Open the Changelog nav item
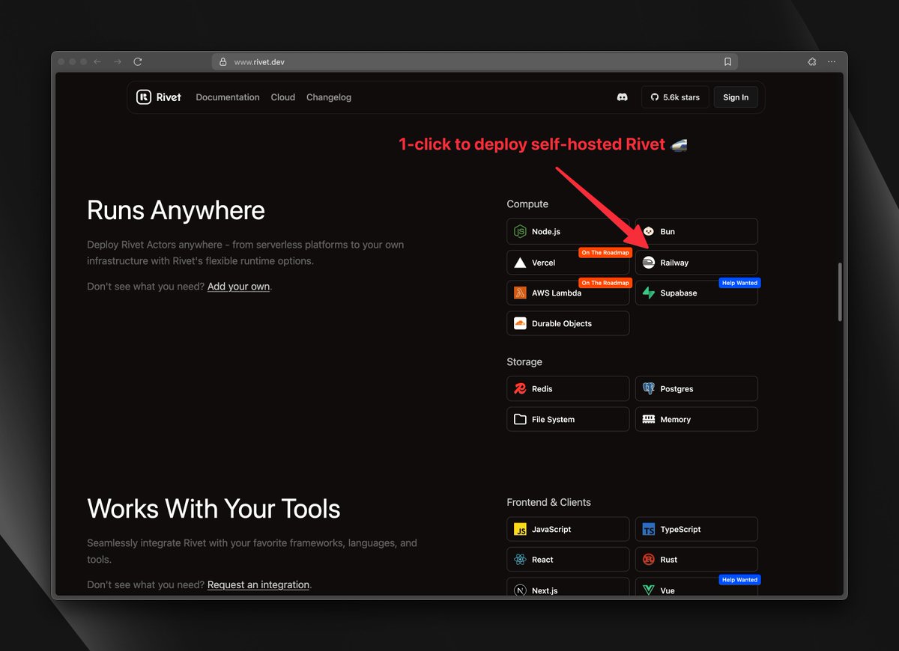Image resolution: width=899 pixels, height=651 pixels. [x=329, y=97]
